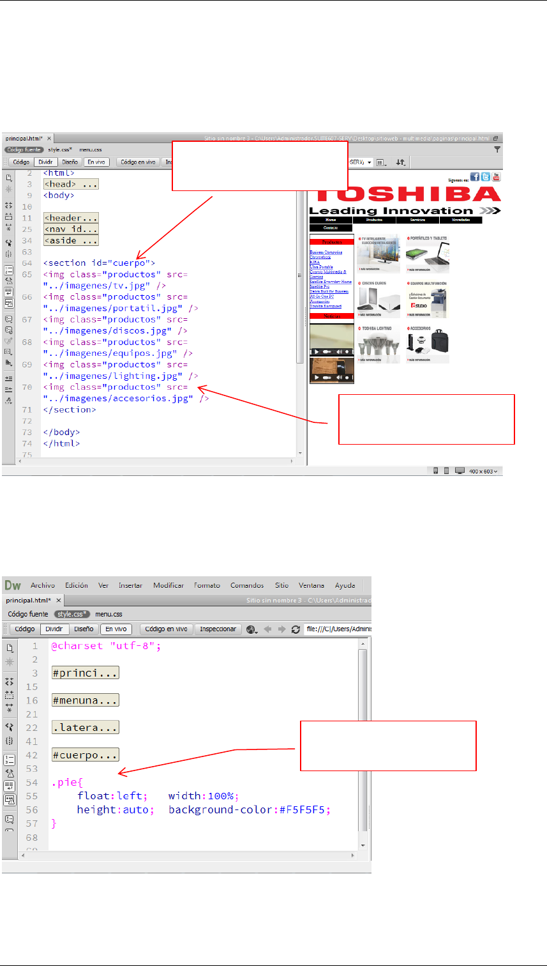Open documents icon in upper window's coding toolbar
The image size is (547, 966).
pyautogui.click(x=9, y=178)
